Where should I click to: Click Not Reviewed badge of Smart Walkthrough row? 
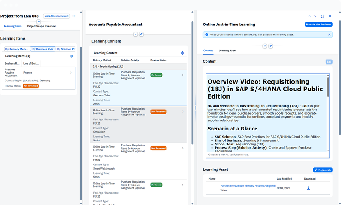click(x=159, y=148)
